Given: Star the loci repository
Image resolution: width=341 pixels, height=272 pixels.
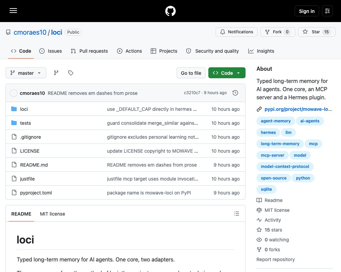Looking at the screenshot, I should coord(317,32).
